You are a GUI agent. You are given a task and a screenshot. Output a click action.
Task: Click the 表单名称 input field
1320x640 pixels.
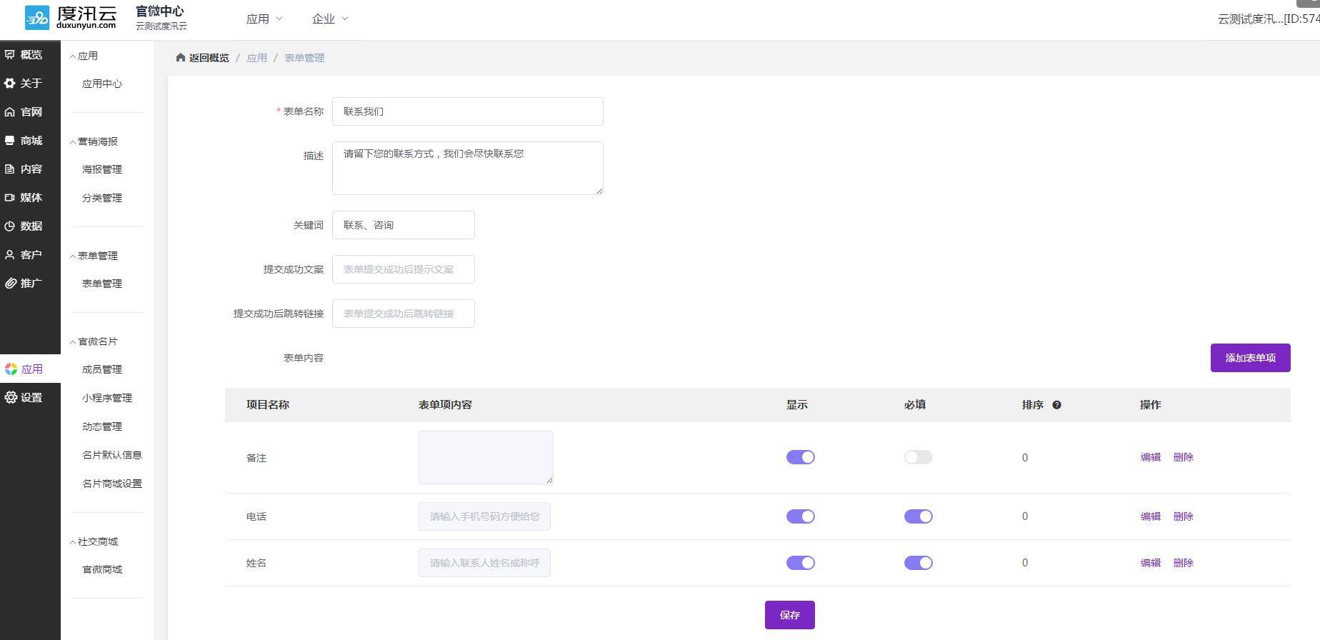[x=468, y=111]
